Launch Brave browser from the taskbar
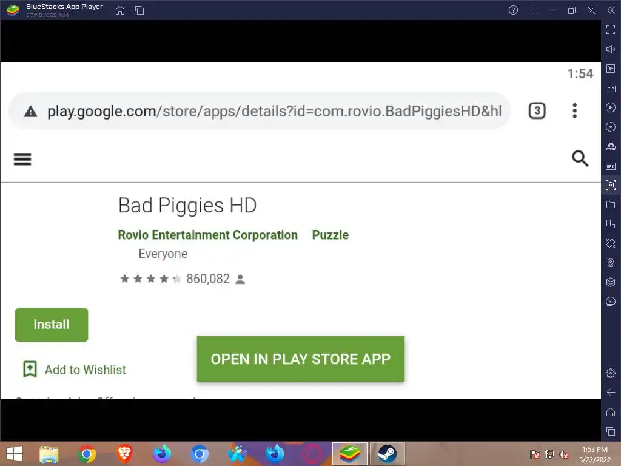The image size is (621, 466). click(x=124, y=454)
